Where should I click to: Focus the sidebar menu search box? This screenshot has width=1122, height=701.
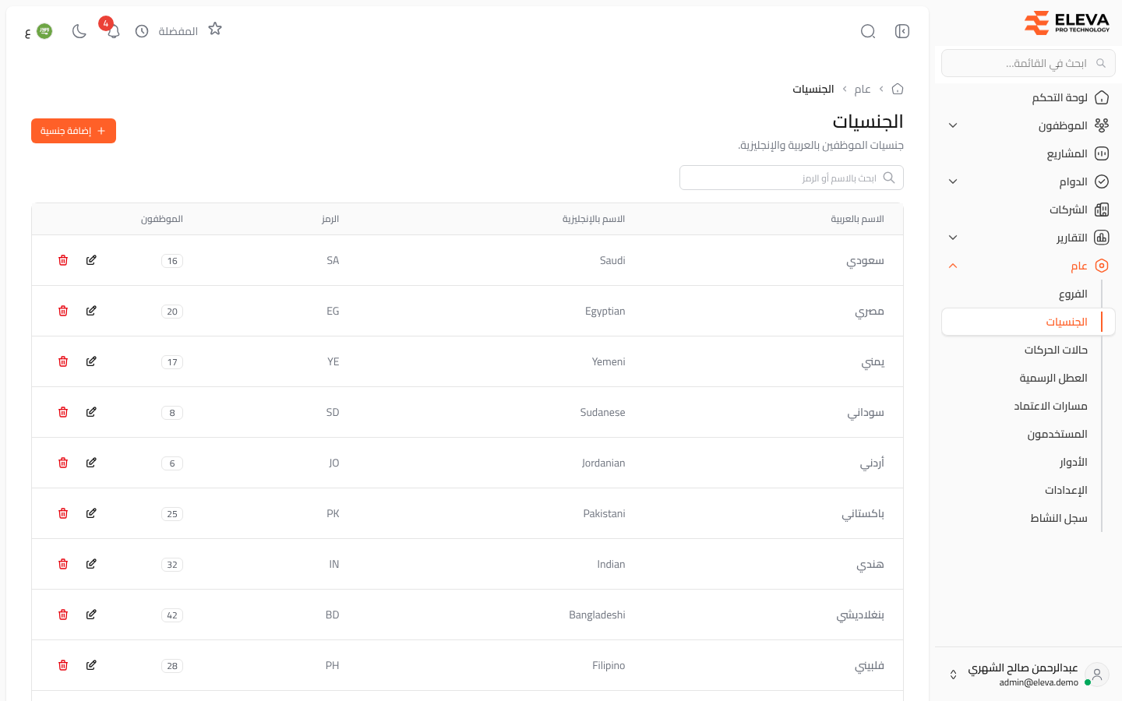pyautogui.click(x=1028, y=63)
